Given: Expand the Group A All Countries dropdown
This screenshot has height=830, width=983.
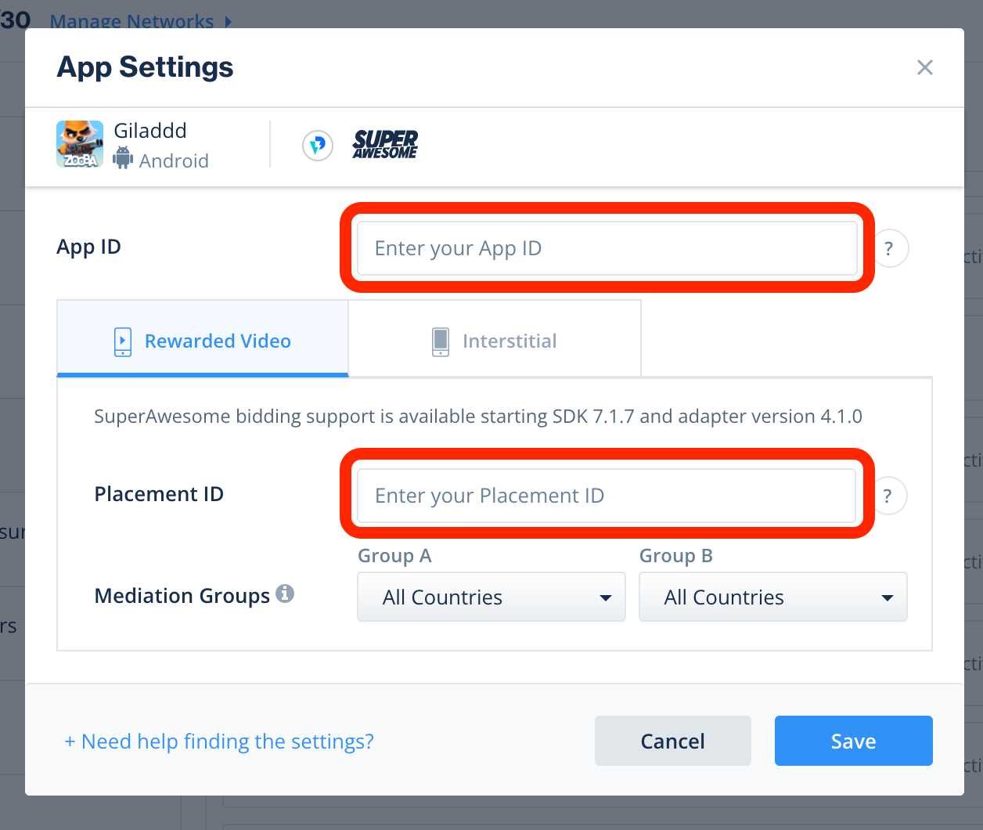Looking at the screenshot, I should tap(491, 597).
